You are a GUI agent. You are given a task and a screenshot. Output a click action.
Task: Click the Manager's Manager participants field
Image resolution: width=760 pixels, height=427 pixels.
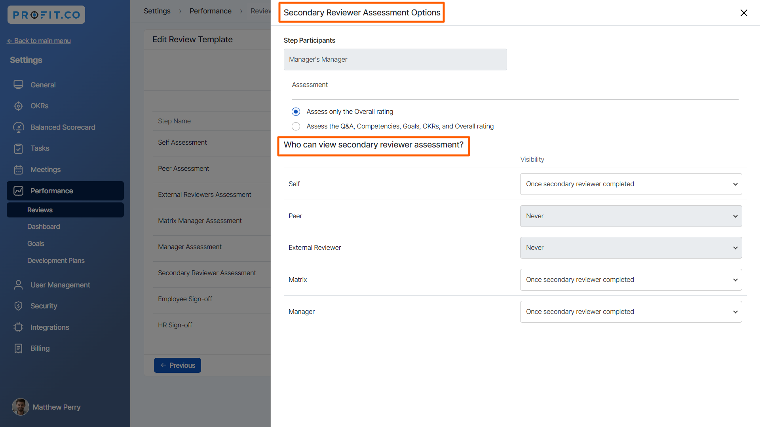pos(395,60)
